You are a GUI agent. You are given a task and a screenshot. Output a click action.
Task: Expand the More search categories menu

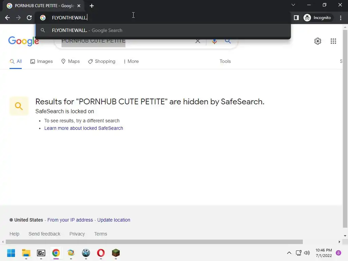point(131,61)
